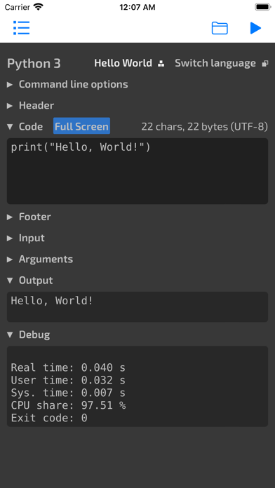The width and height of the screenshot is (275, 488).
Task: Click the Hello World template icon
Action: (161, 64)
